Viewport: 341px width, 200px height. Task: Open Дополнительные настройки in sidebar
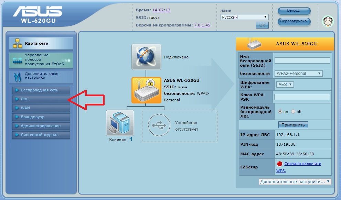[41, 77]
